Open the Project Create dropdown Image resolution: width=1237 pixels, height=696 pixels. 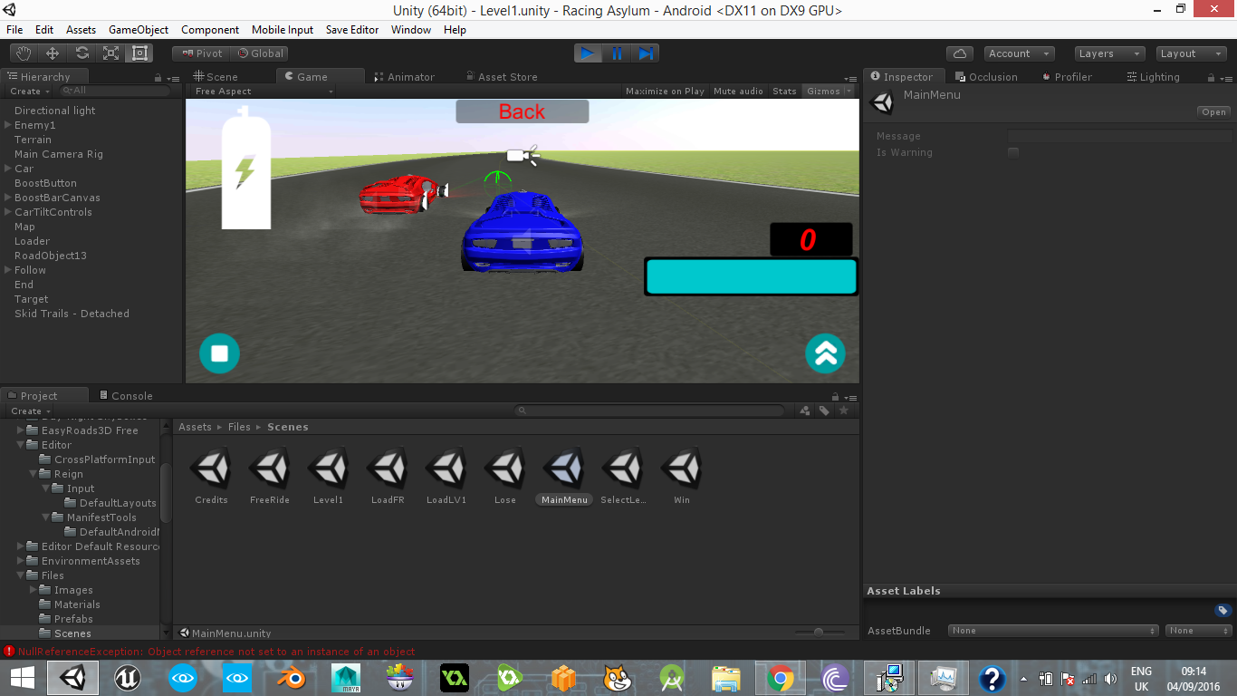coord(30,411)
